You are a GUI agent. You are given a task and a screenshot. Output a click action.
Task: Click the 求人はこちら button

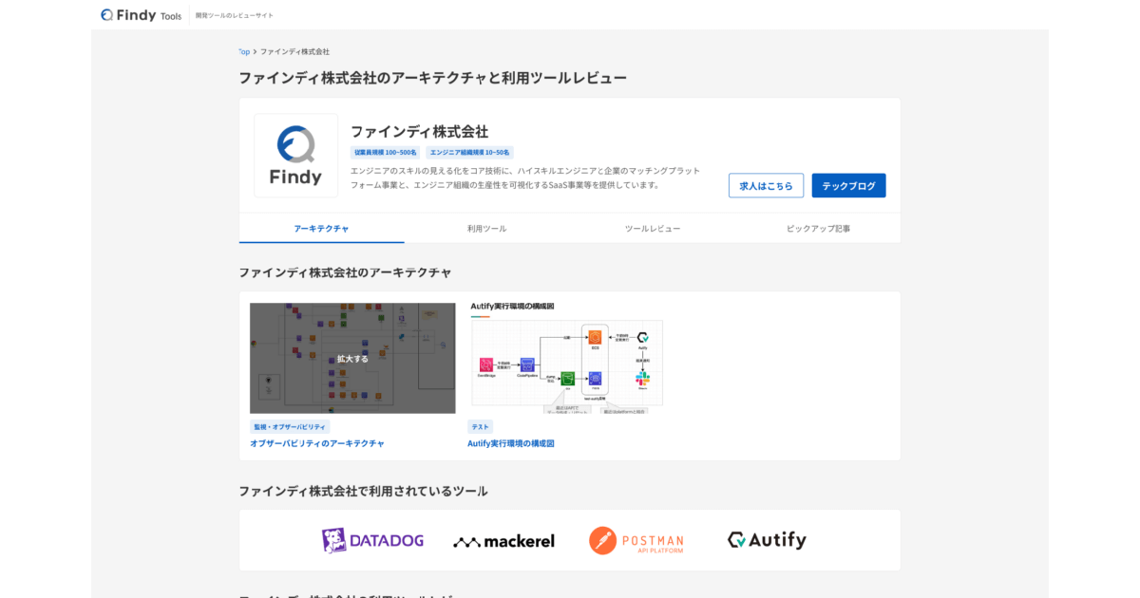pyautogui.click(x=766, y=185)
